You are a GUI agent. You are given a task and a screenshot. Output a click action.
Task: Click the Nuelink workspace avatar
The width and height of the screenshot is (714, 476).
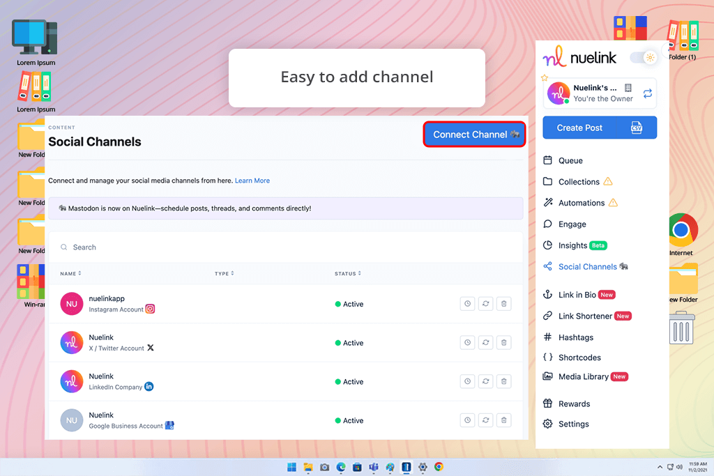pos(559,93)
